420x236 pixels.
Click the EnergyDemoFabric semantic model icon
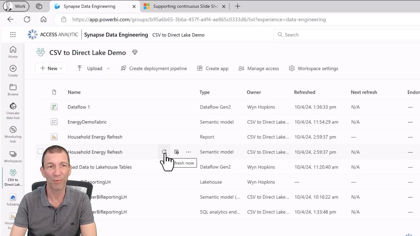pos(54,122)
